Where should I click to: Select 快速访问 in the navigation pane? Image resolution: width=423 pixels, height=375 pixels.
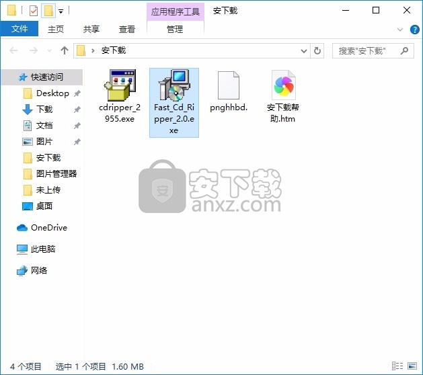[42, 77]
